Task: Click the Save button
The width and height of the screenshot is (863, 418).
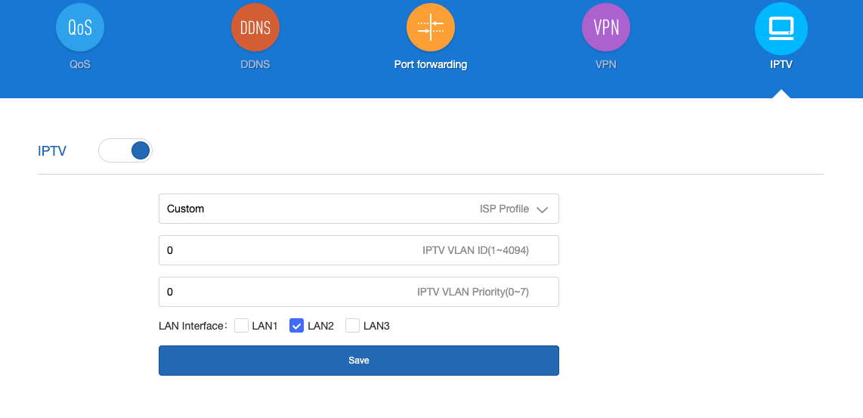Action: pyautogui.click(x=359, y=361)
